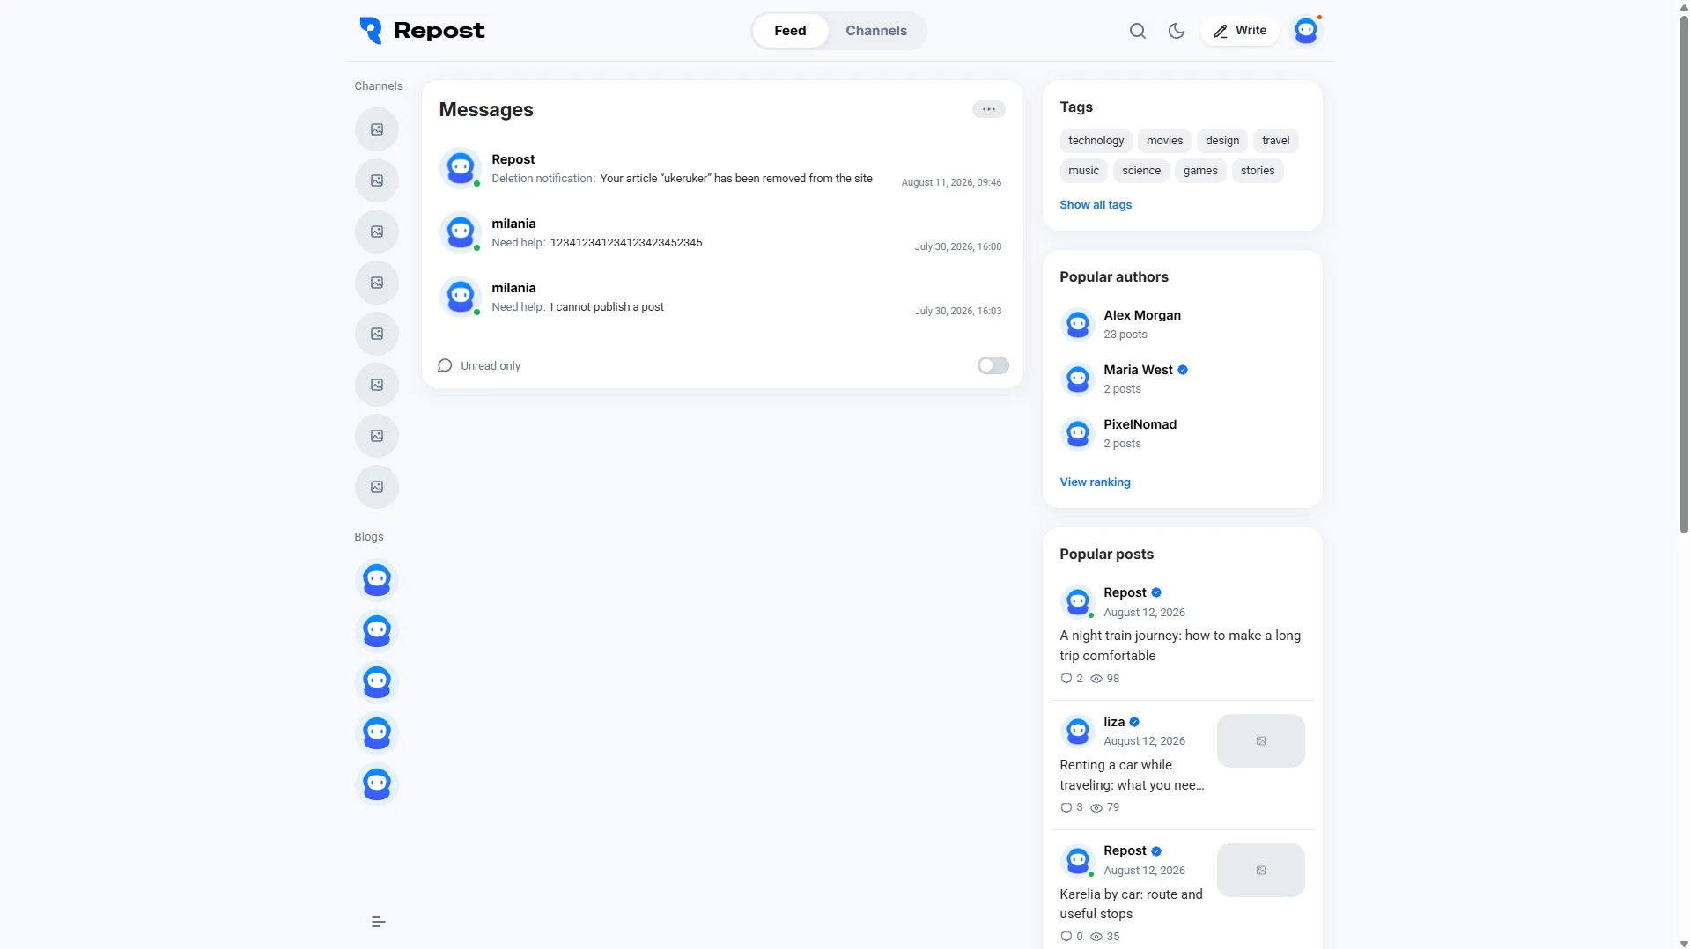Image resolution: width=1690 pixels, height=949 pixels.
Task: Open Alex Morgan's author profile
Action: [1141, 315]
